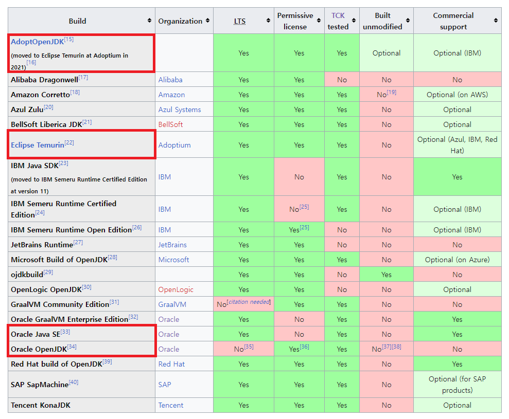Open reference 22 for Eclipse Temurin
This screenshot has width=509, height=419.
pyautogui.click(x=69, y=142)
